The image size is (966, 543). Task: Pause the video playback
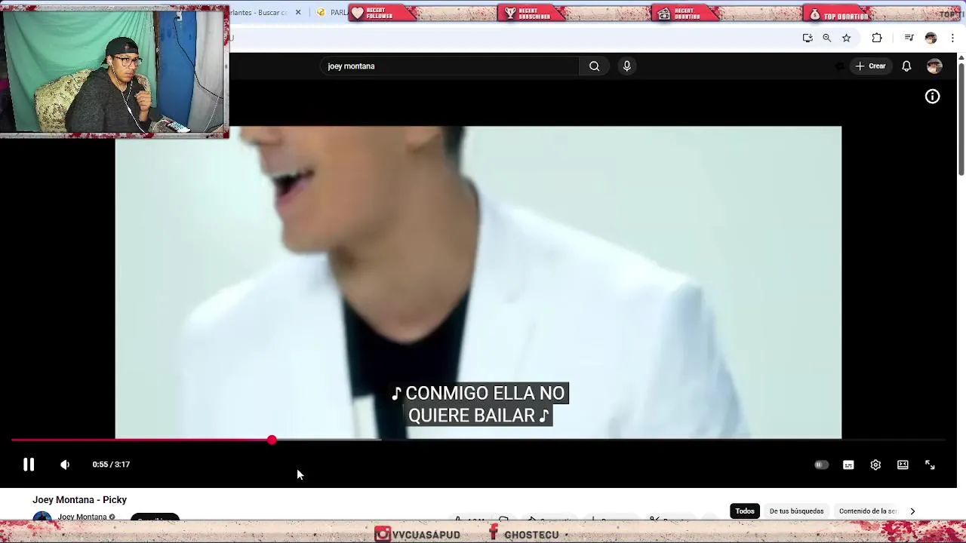tap(29, 465)
